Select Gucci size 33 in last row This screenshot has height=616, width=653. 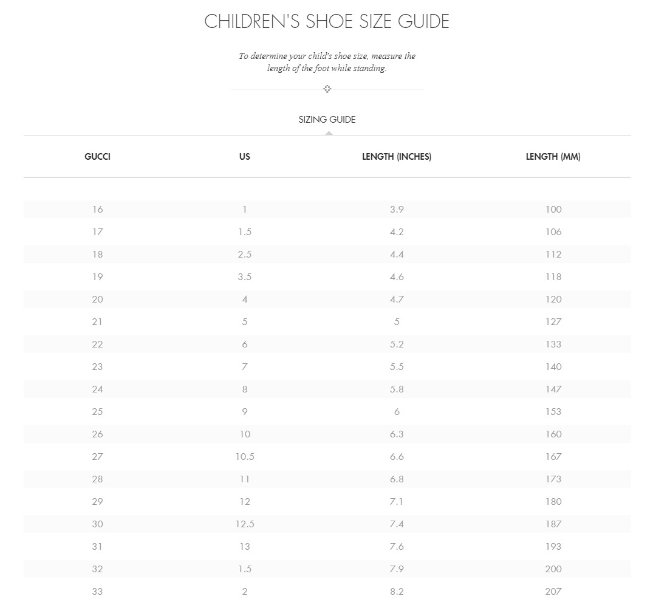(x=97, y=592)
